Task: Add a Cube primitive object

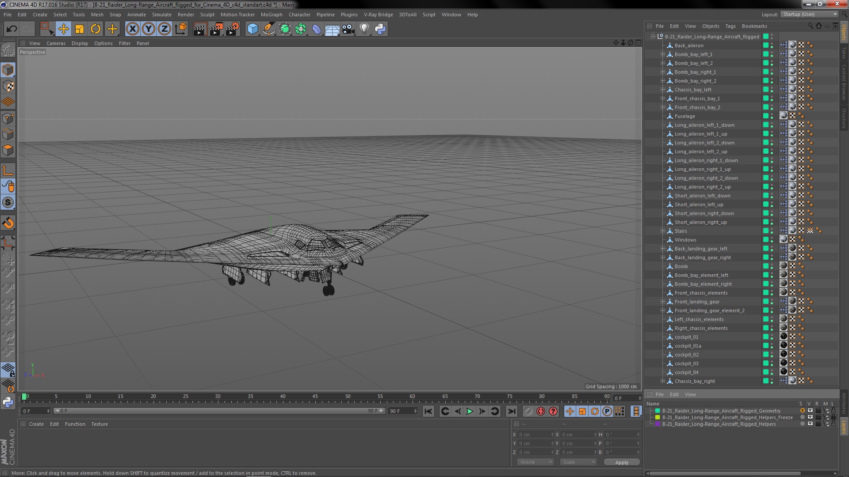Action: coord(252,29)
